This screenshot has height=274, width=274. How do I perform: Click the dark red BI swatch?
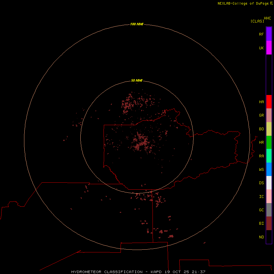tap(269, 223)
